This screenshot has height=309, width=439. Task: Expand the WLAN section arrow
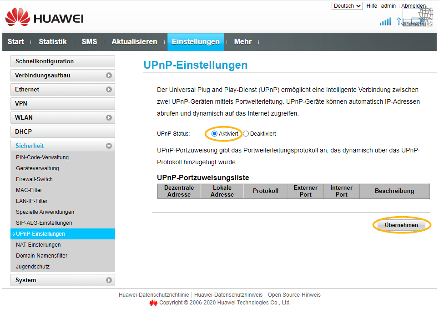(x=109, y=118)
